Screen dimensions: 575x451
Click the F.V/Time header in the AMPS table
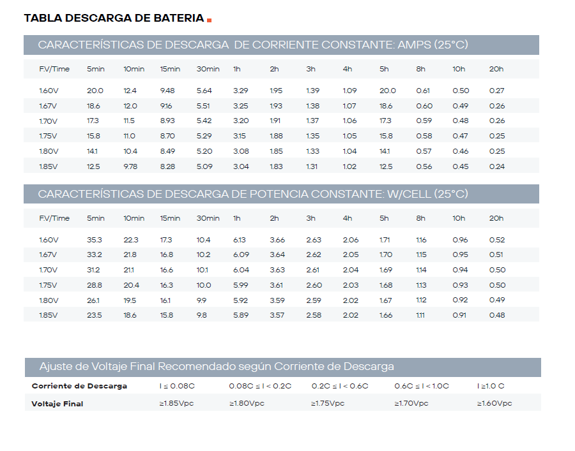(x=54, y=69)
